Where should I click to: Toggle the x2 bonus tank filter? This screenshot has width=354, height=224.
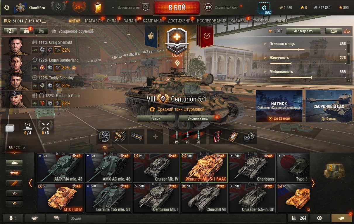click(14, 173)
